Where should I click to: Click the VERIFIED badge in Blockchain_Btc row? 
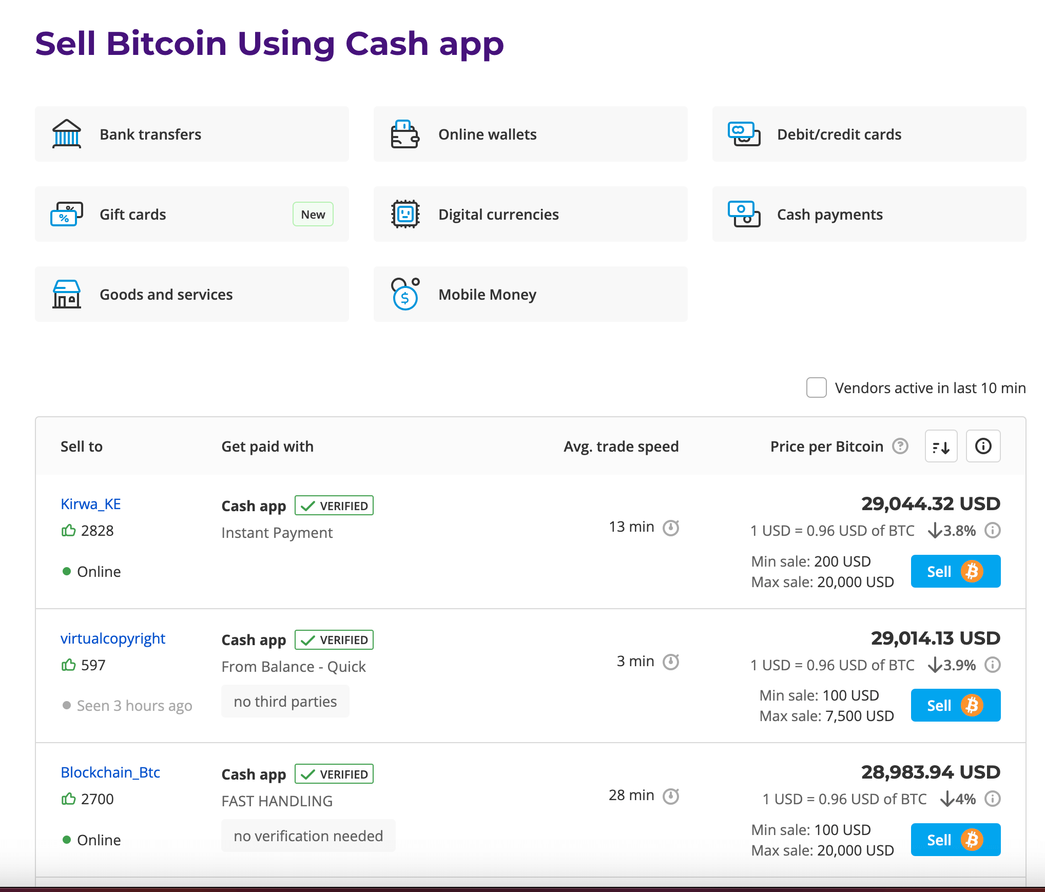334,774
